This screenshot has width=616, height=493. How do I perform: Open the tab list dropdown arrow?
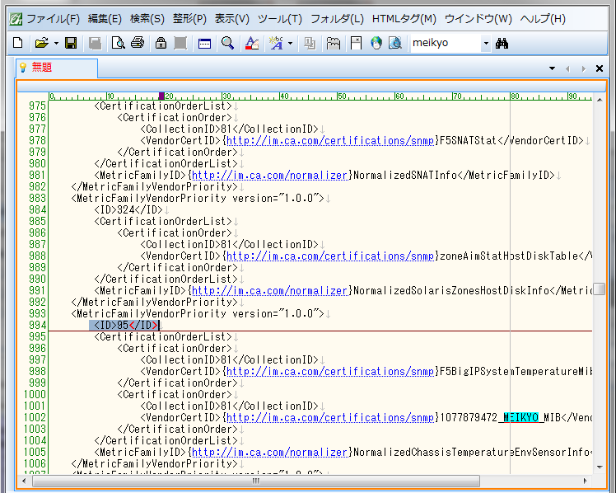(x=551, y=68)
